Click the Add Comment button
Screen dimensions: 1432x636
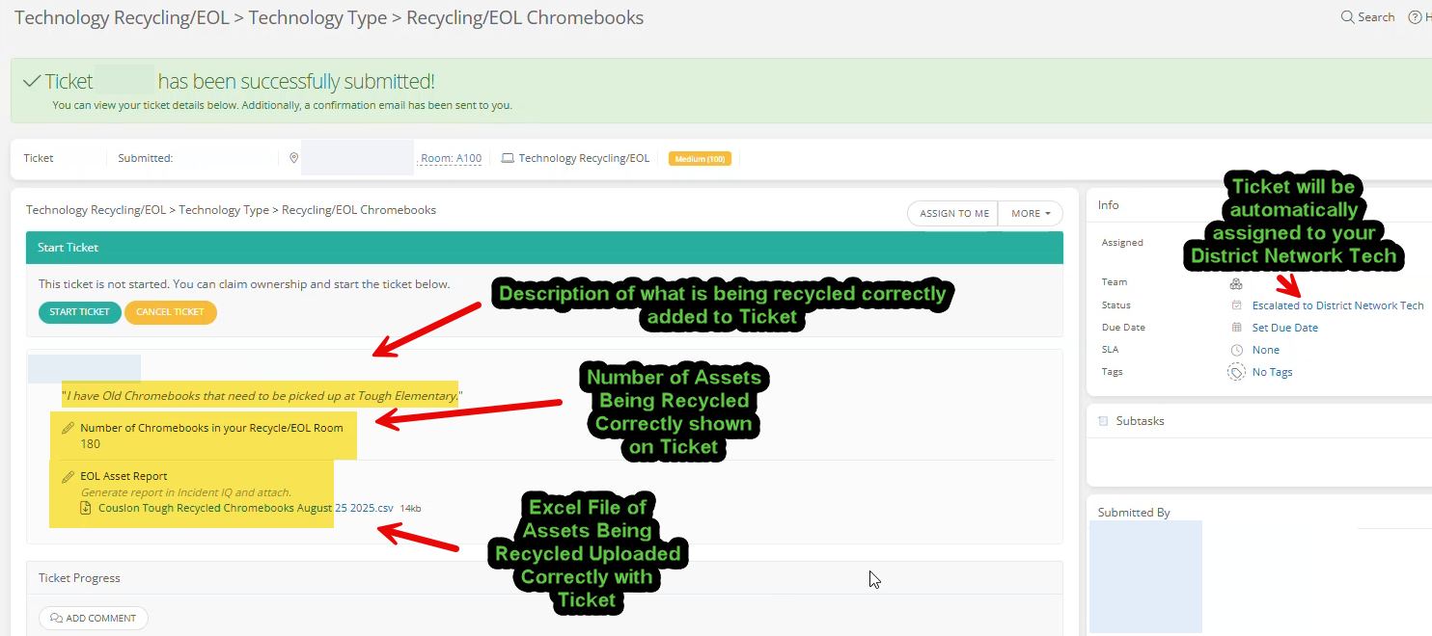click(x=94, y=618)
